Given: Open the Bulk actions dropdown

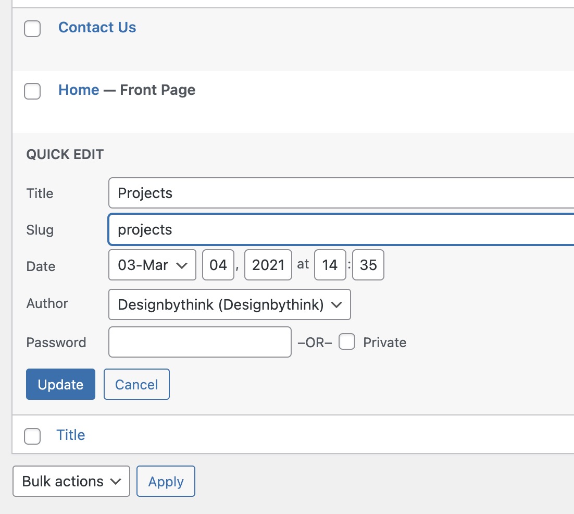Looking at the screenshot, I should pyautogui.click(x=71, y=481).
